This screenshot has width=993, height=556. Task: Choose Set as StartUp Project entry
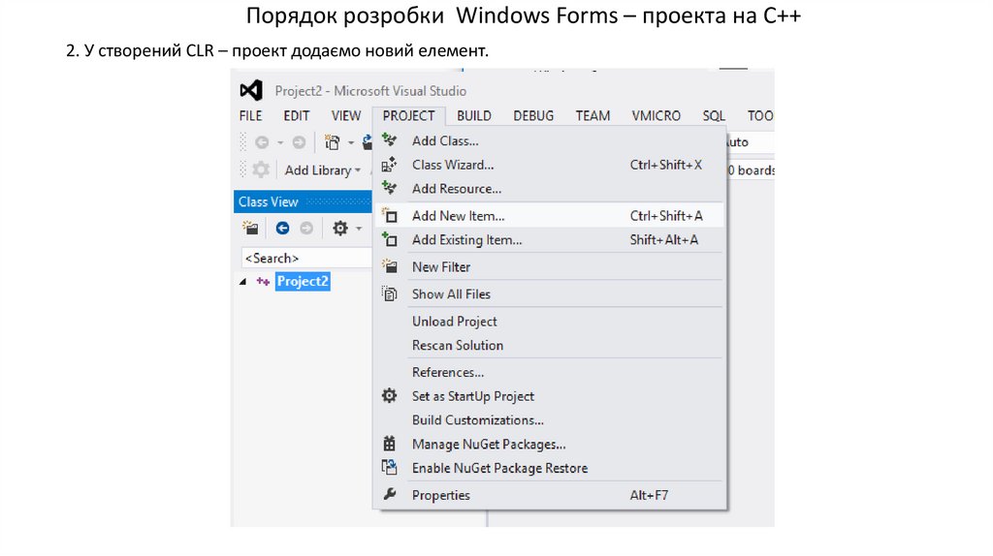point(549,396)
